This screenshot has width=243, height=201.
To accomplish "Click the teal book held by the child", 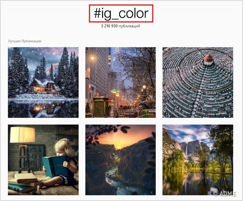I will pyautogui.click(x=55, y=167).
